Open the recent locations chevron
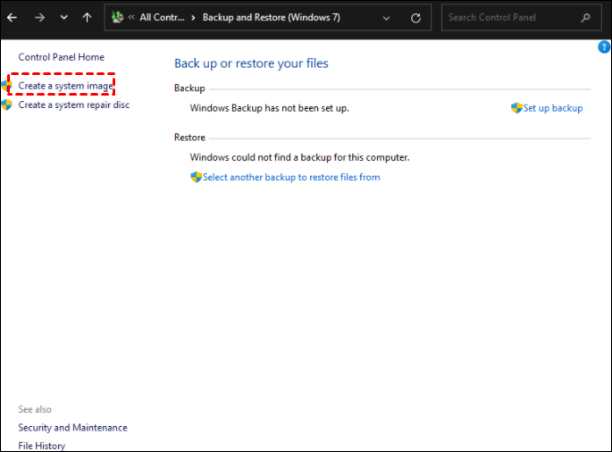612x452 pixels. 64,18
